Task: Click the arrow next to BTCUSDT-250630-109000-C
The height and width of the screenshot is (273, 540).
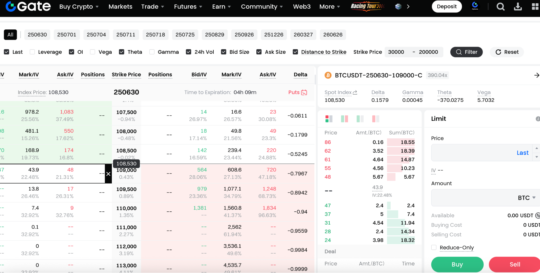Action: click(536, 75)
